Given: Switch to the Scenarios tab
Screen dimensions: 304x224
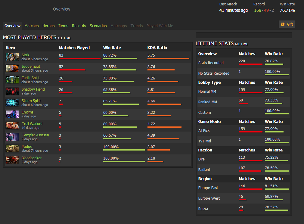Looking at the screenshot, I should 98,26.
